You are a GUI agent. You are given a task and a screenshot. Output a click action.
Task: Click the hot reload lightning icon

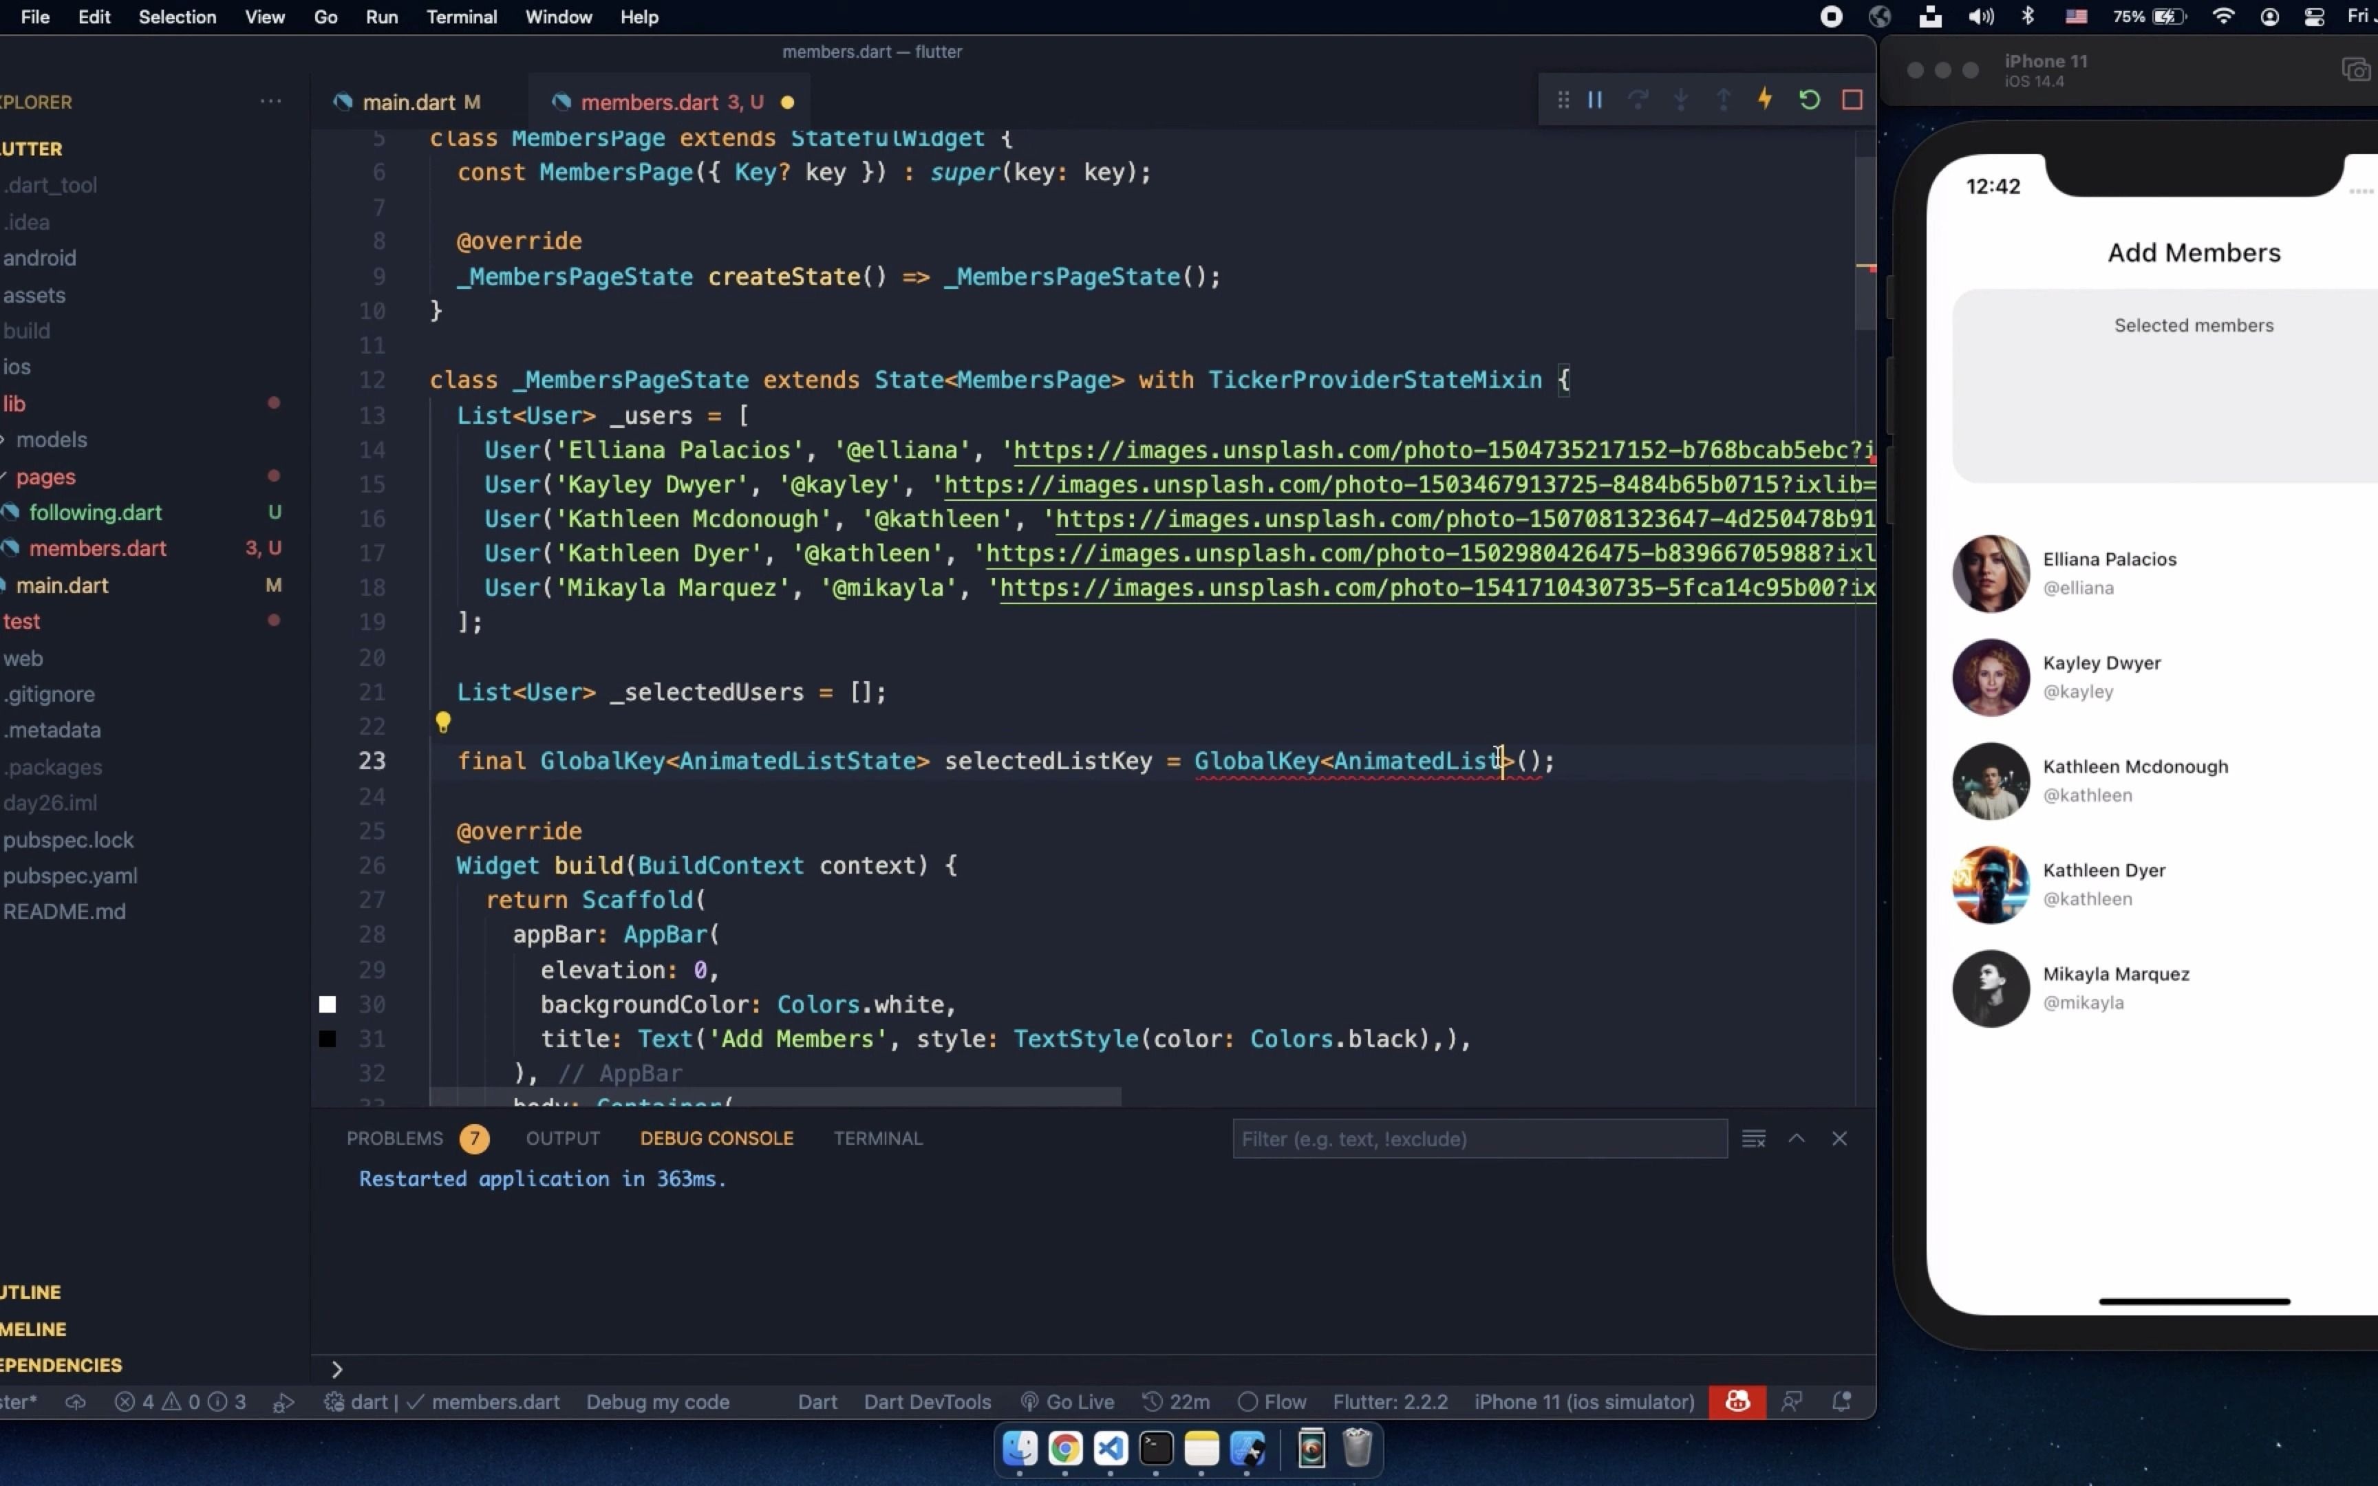click(x=1765, y=99)
